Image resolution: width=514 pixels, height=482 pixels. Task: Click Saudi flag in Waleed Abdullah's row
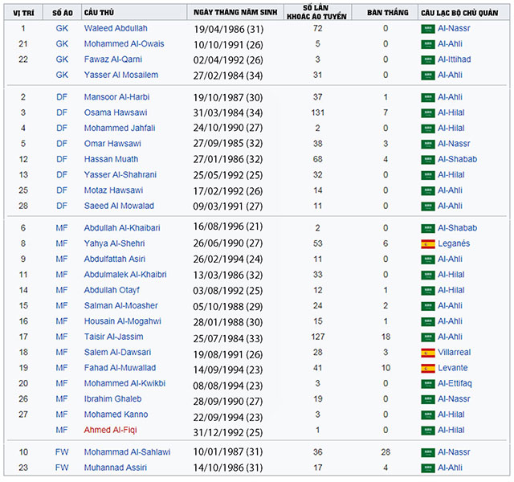click(428, 29)
